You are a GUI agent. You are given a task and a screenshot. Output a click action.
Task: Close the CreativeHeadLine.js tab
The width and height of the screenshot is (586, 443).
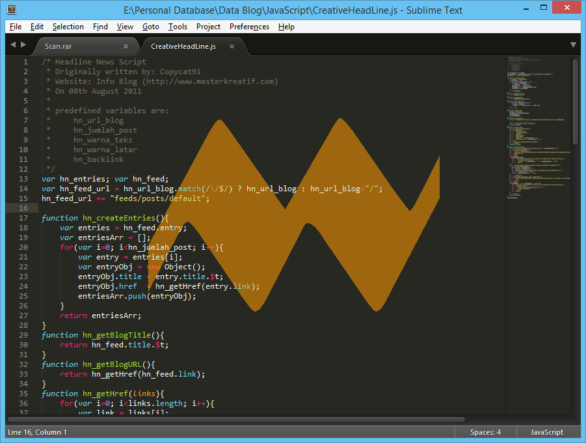(x=232, y=46)
